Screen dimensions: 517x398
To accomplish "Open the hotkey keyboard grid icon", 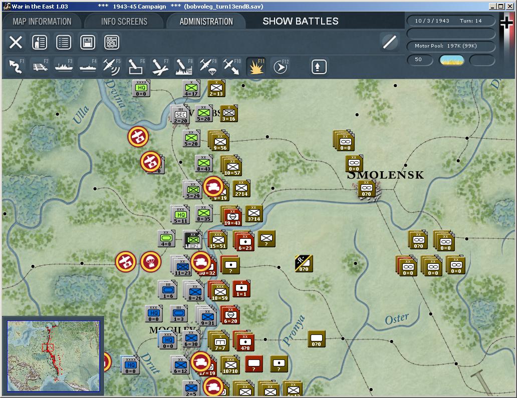I will point(112,43).
